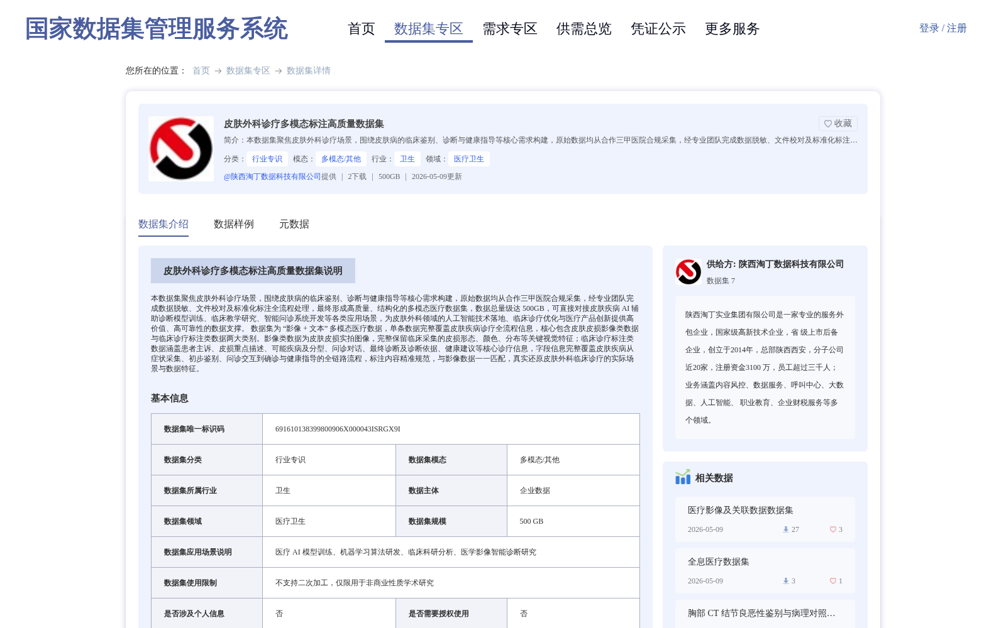The height and width of the screenshot is (628, 1006).
Task: Select the 行业专识 category tag
Action: (267, 159)
